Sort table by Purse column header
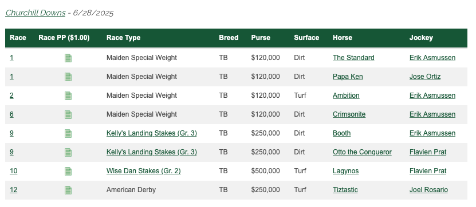 [261, 38]
